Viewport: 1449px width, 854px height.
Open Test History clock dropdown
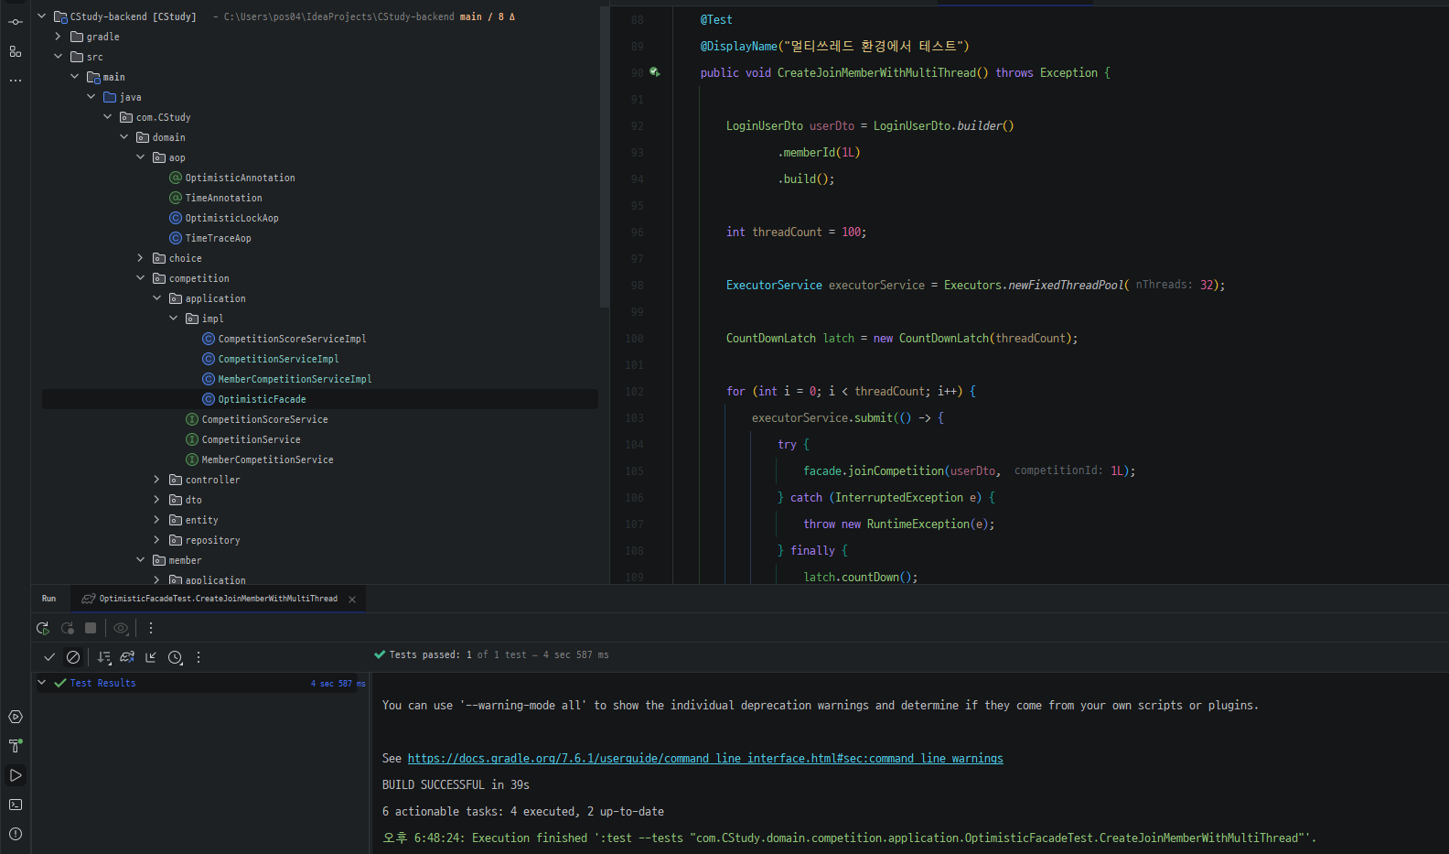coord(176,657)
